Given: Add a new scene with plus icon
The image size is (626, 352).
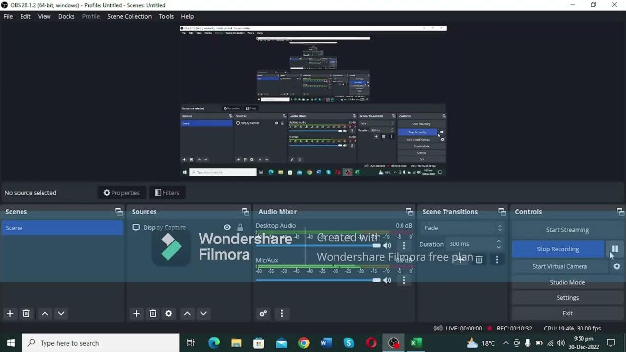Looking at the screenshot, I should [10, 313].
